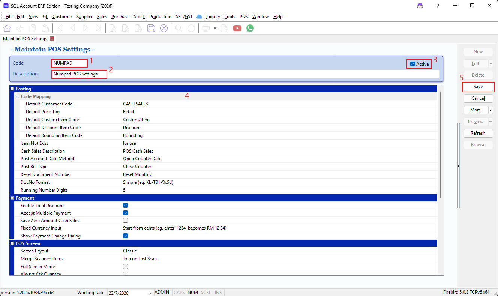Image resolution: width=498 pixels, height=296 pixels.
Task: Close the Maintain POS Settings tab
Action: [52, 39]
